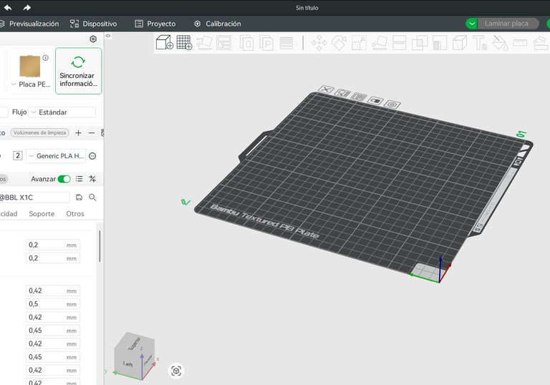Open plate settings hexagon icon on the plate
The image size is (550, 385).
392,104
